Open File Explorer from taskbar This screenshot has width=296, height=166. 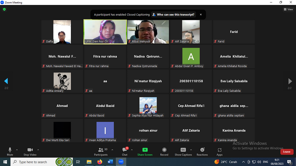pyautogui.click(x=89, y=162)
